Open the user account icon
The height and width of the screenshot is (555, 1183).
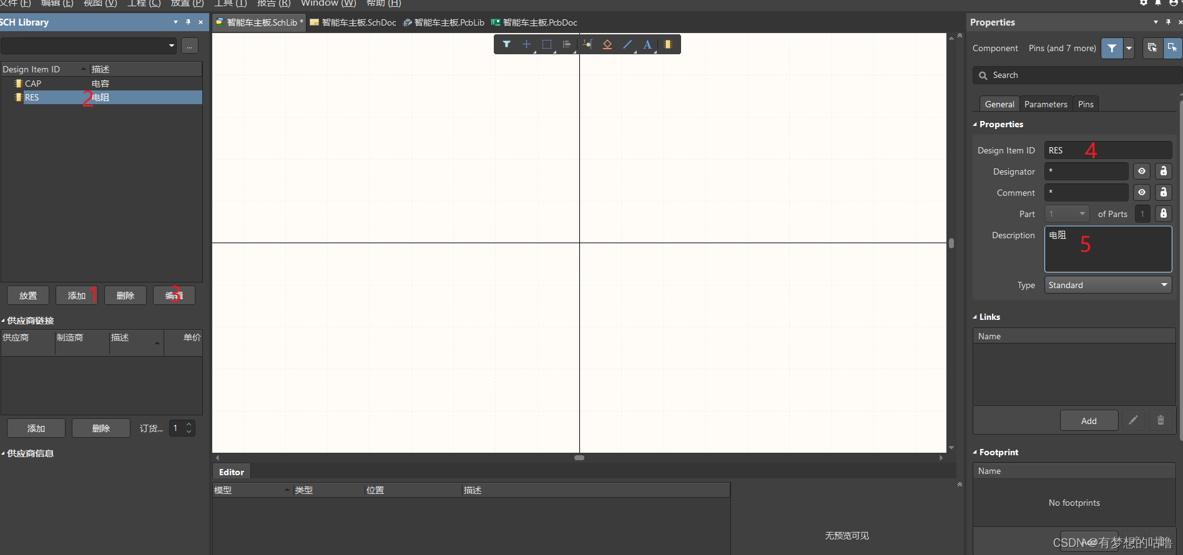tap(1174, 2)
